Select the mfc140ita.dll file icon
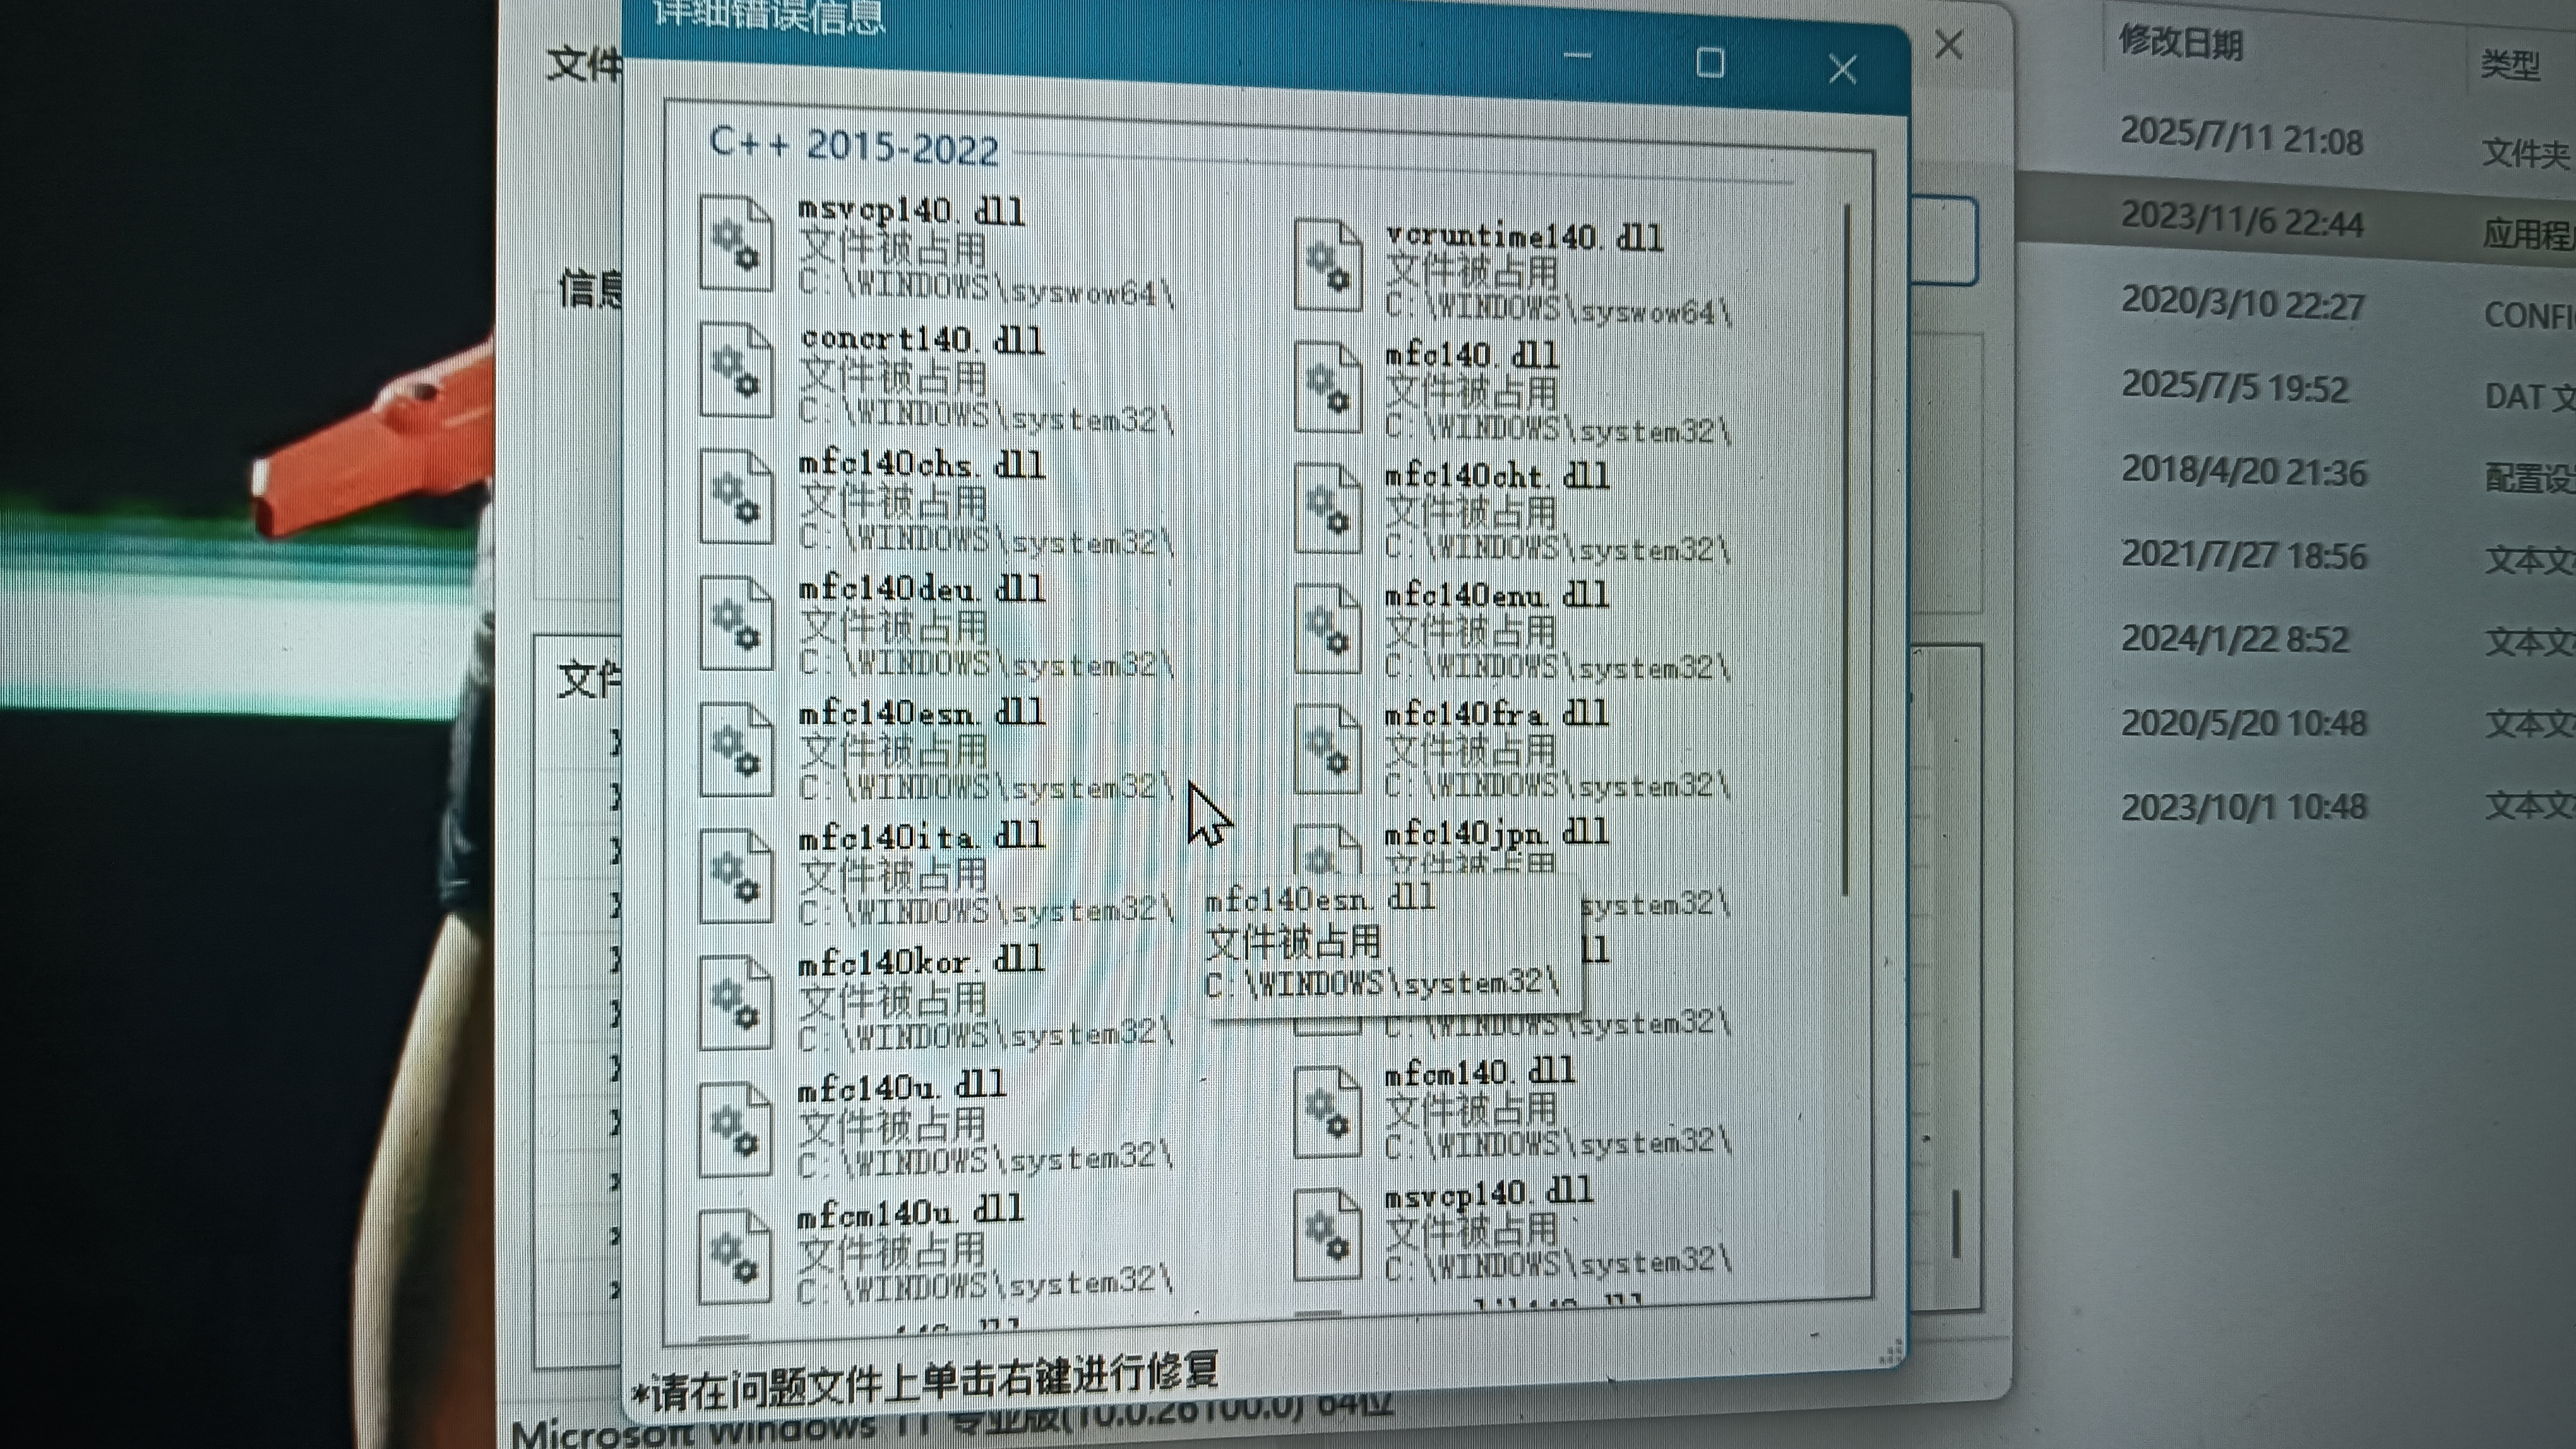 click(736, 877)
